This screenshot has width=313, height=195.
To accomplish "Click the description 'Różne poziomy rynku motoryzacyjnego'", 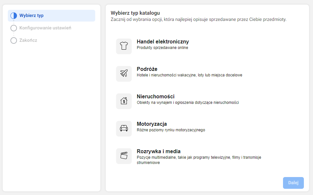I will (x=171, y=130).
